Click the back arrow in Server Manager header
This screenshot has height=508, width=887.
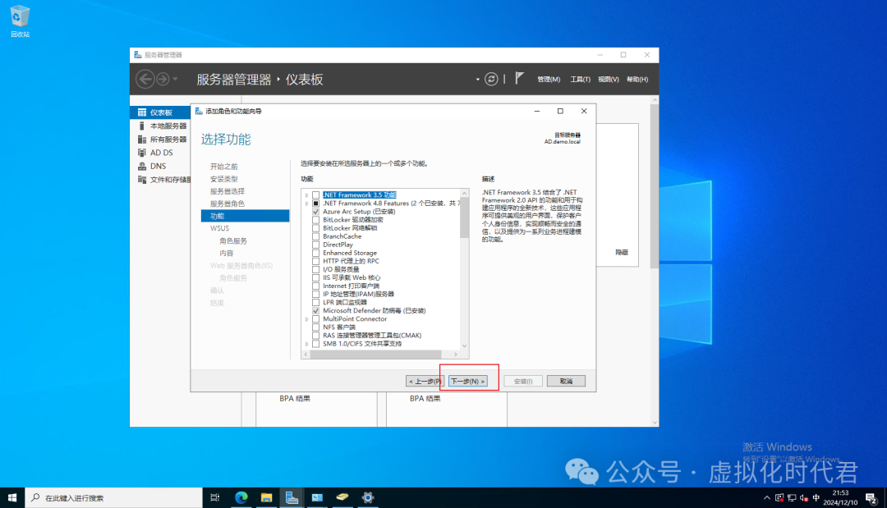pyautogui.click(x=145, y=79)
